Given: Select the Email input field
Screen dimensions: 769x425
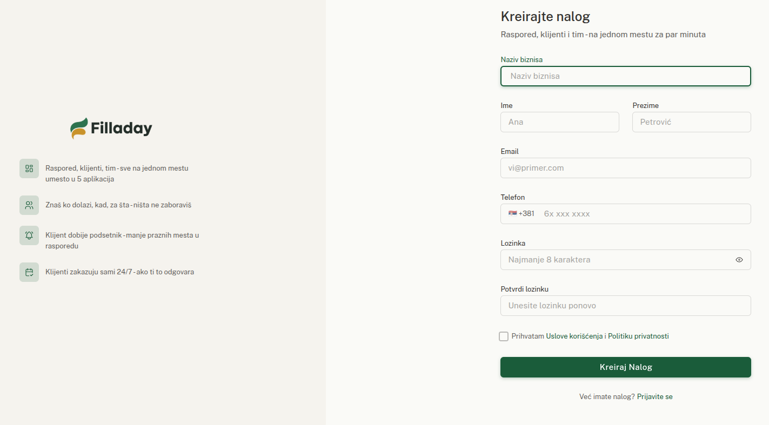Looking at the screenshot, I should pyautogui.click(x=625, y=168).
